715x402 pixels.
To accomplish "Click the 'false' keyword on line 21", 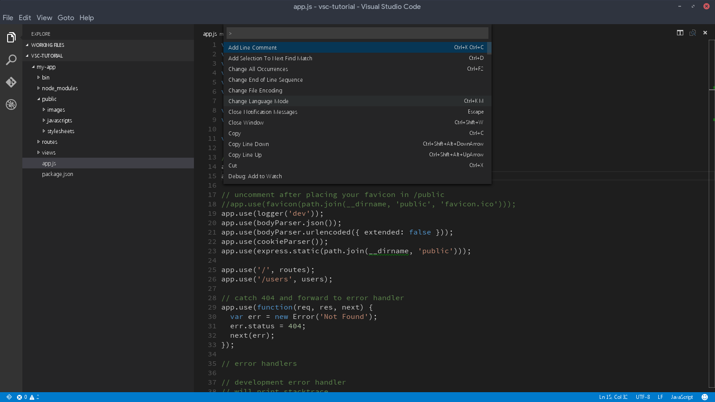I will click(x=420, y=232).
